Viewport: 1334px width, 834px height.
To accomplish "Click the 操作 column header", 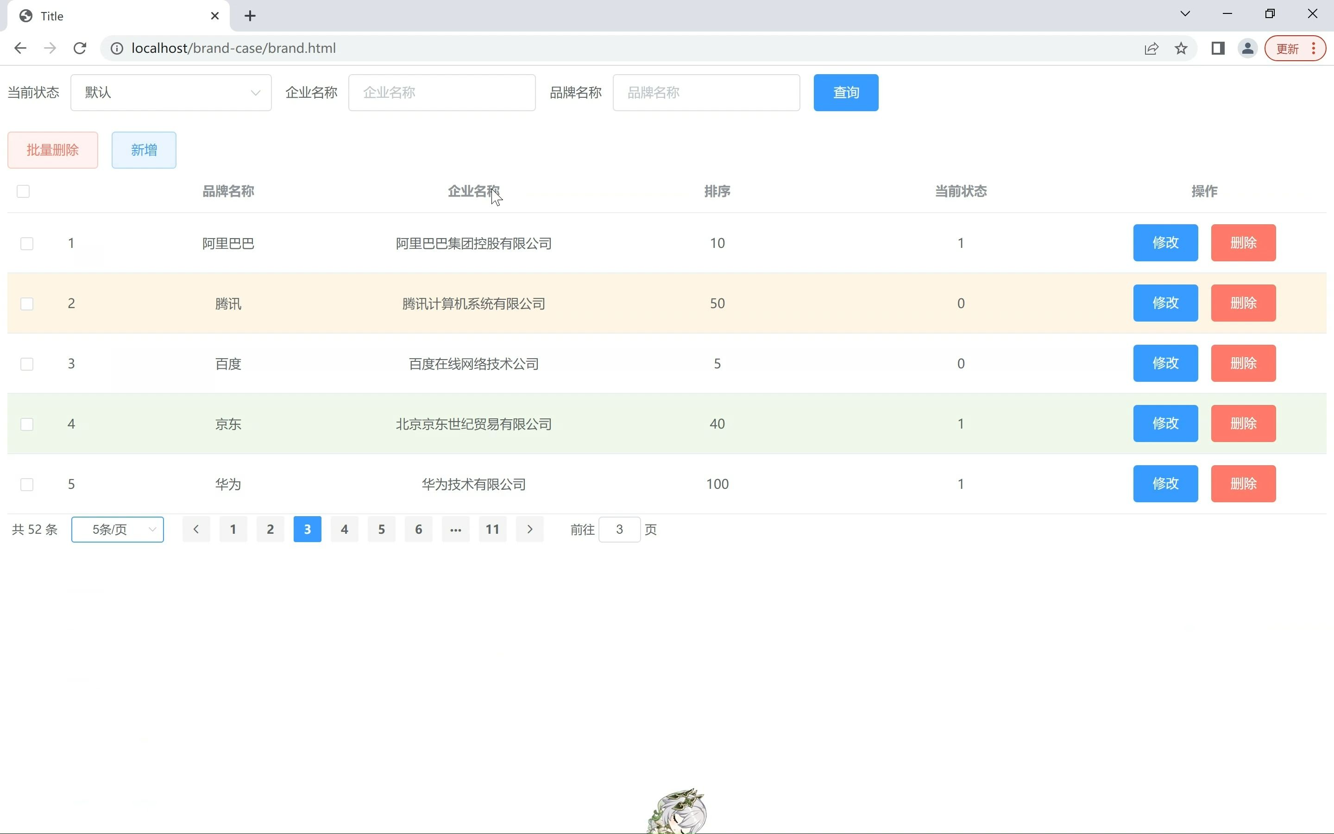I will tap(1204, 191).
